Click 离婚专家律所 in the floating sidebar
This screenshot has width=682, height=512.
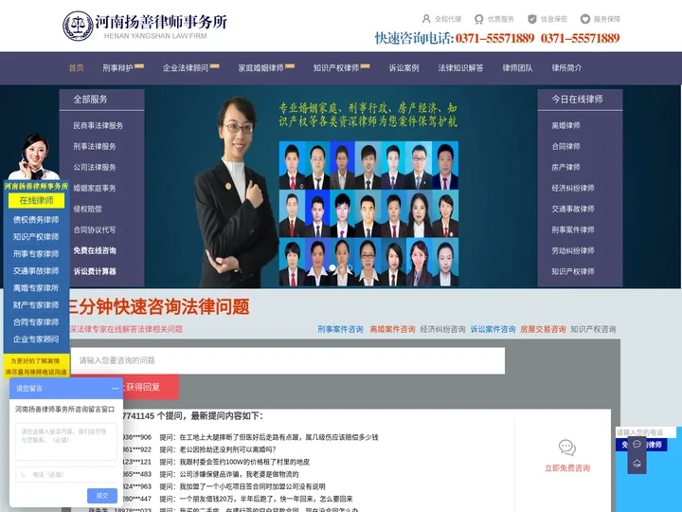pos(36,288)
